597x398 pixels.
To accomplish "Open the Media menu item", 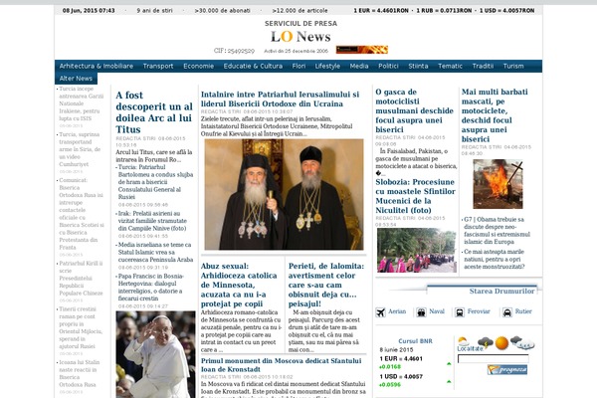I will coord(359,66).
